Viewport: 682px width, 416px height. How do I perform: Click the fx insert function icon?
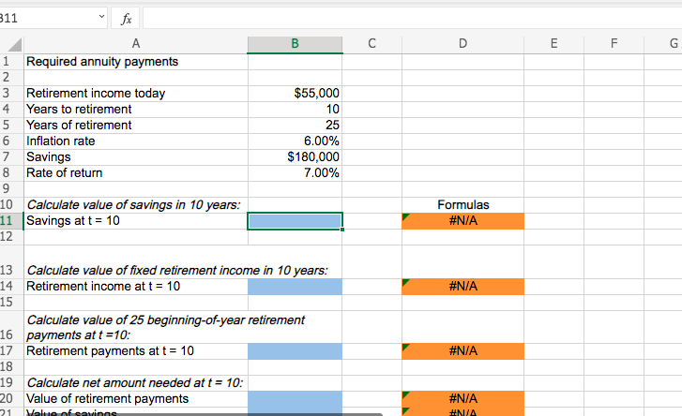126,19
